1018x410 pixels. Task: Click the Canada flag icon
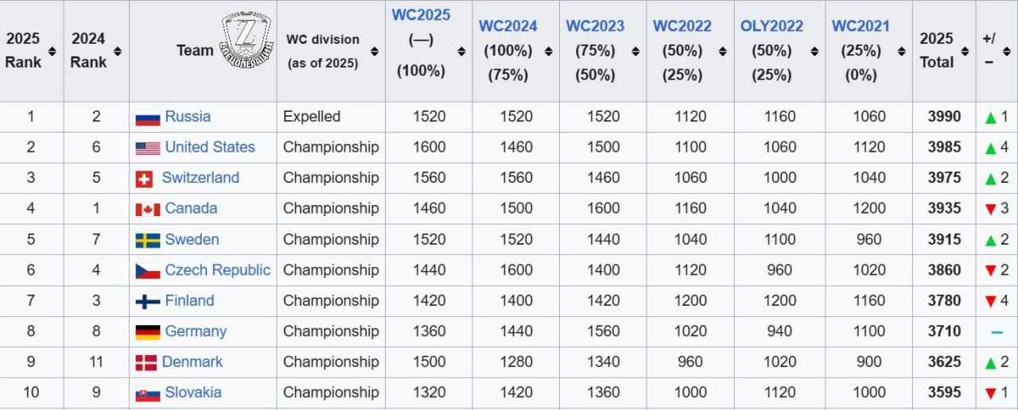tap(147, 210)
